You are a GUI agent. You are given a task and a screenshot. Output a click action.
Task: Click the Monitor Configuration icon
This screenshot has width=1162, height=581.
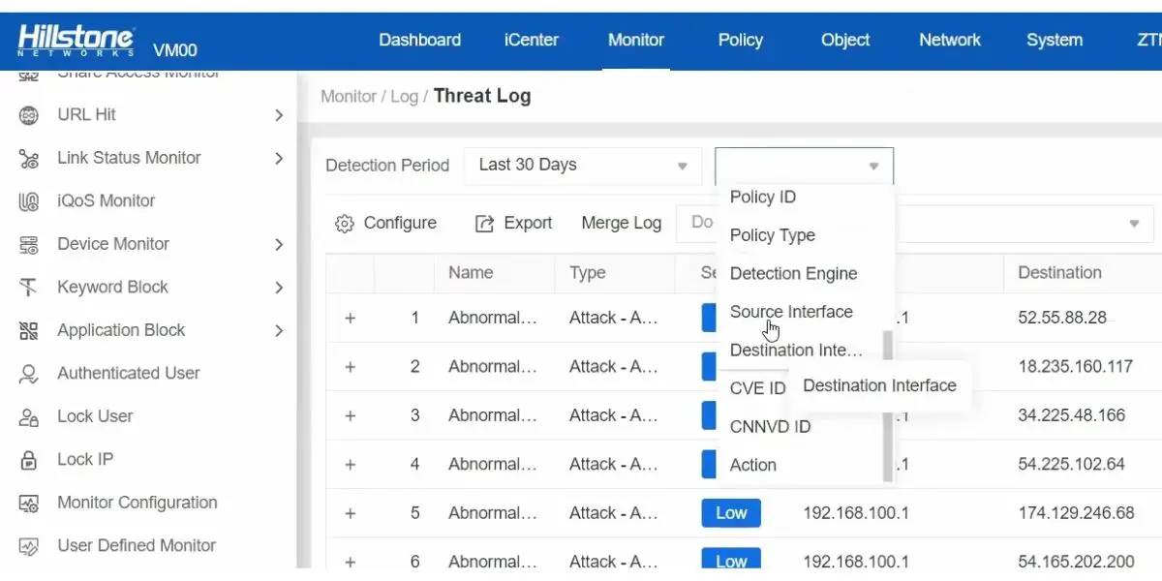click(29, 503)
